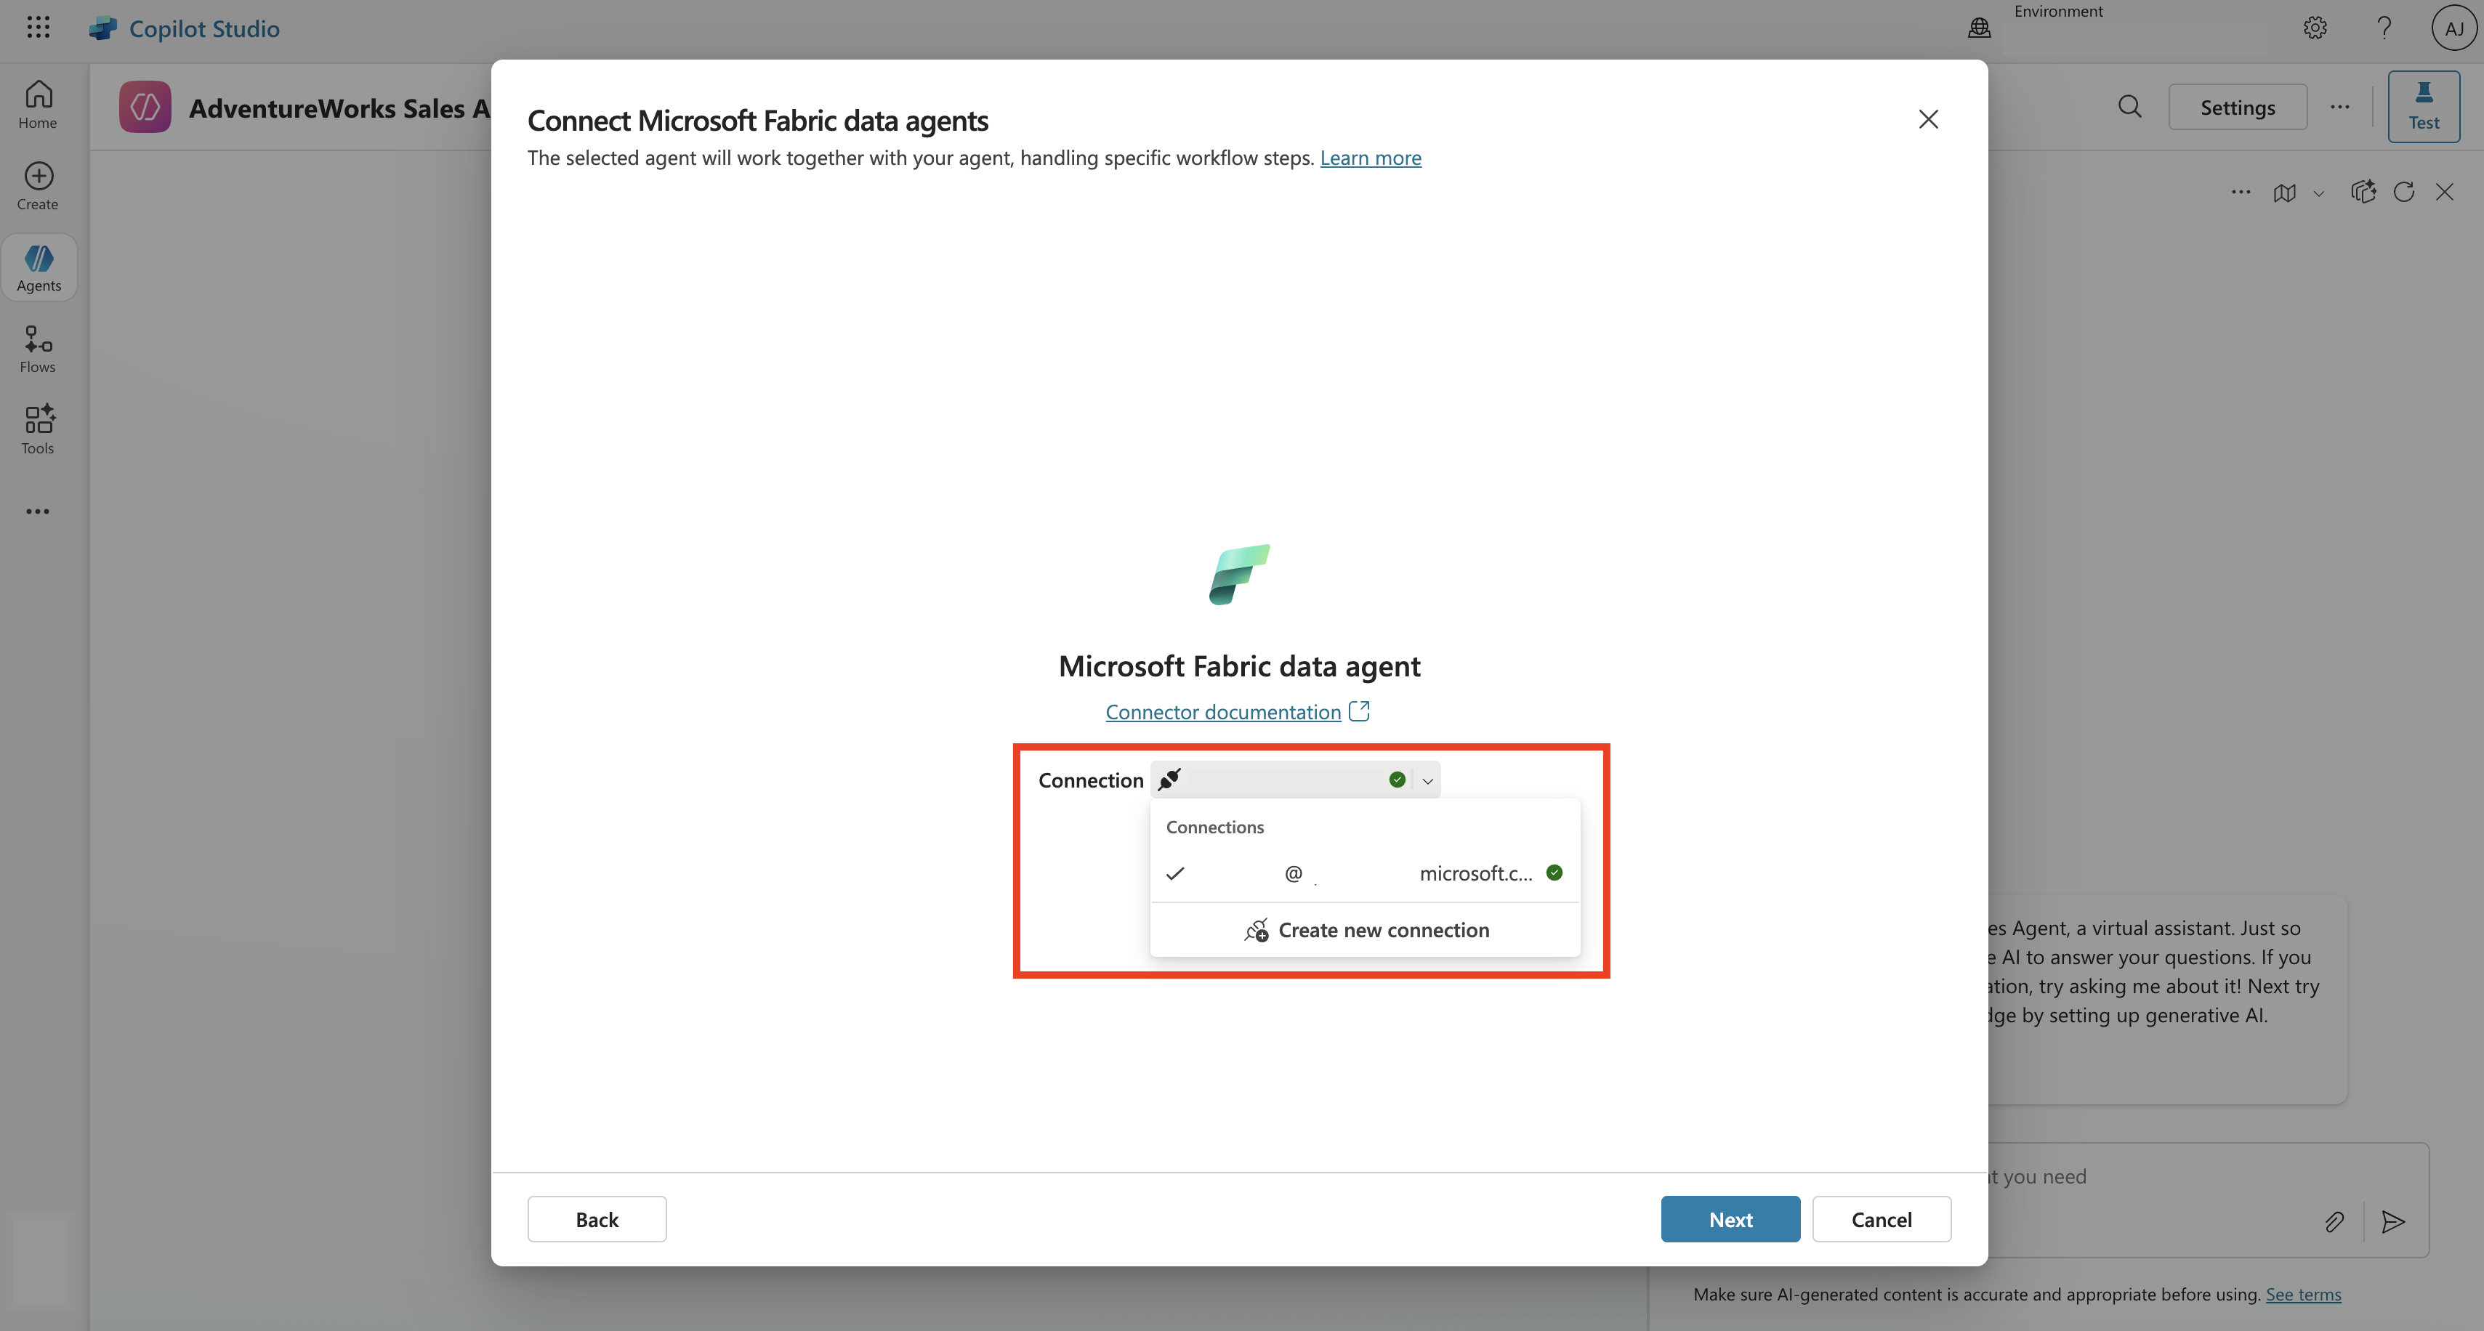Open more sidebar items ellipsis

point(38,511)
